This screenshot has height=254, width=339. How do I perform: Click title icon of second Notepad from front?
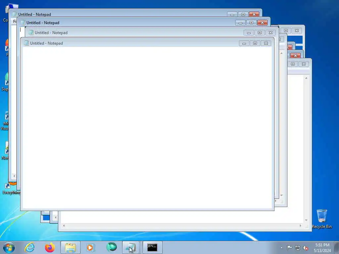click(x=31, y=32)
